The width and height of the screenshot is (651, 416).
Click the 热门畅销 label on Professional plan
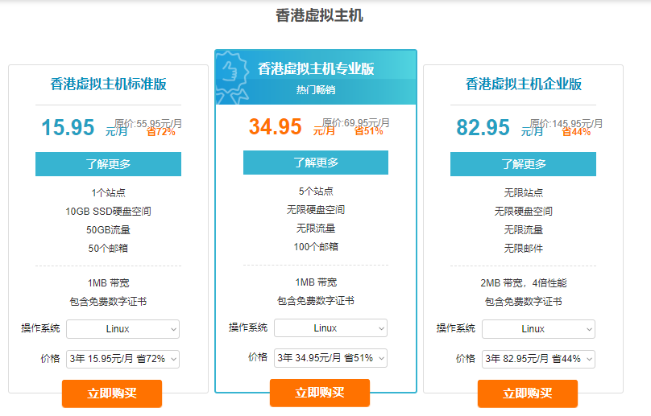(316, 90)
